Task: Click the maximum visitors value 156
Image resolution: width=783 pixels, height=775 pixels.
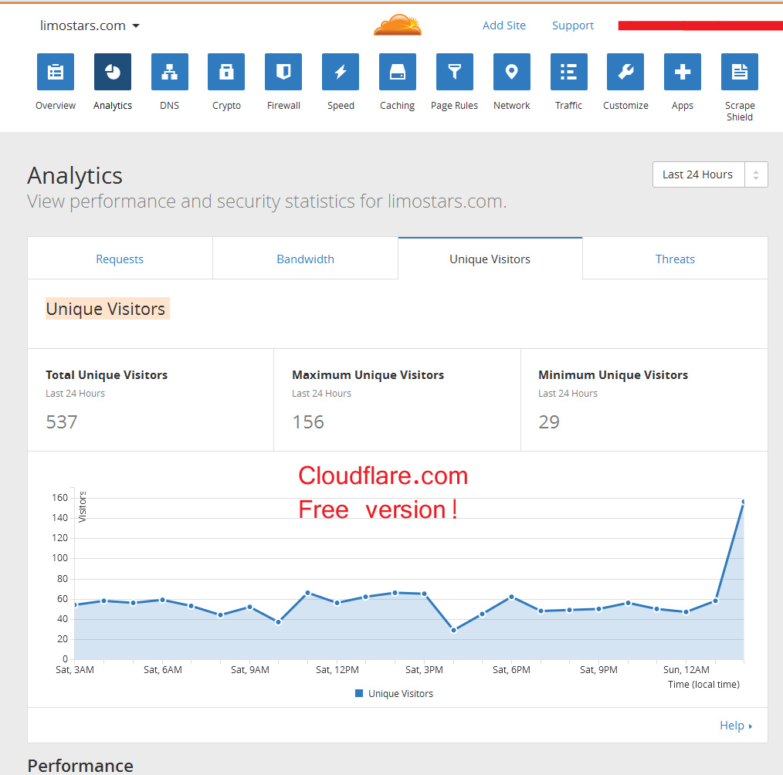Action: [308, 422]
